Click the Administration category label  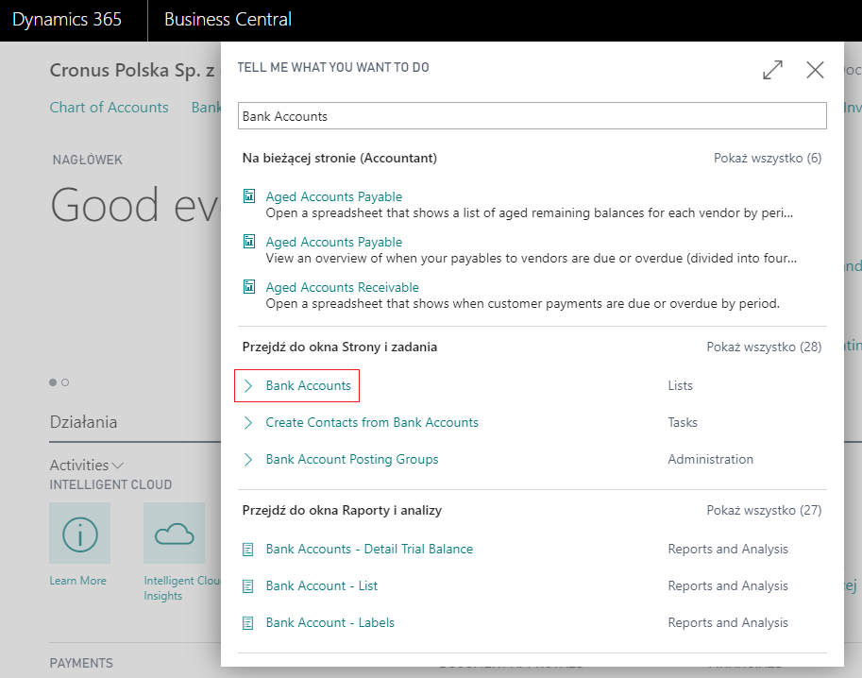coord(710,459)
